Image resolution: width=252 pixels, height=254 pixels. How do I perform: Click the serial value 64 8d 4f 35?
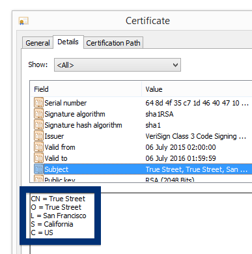(197, 103)
